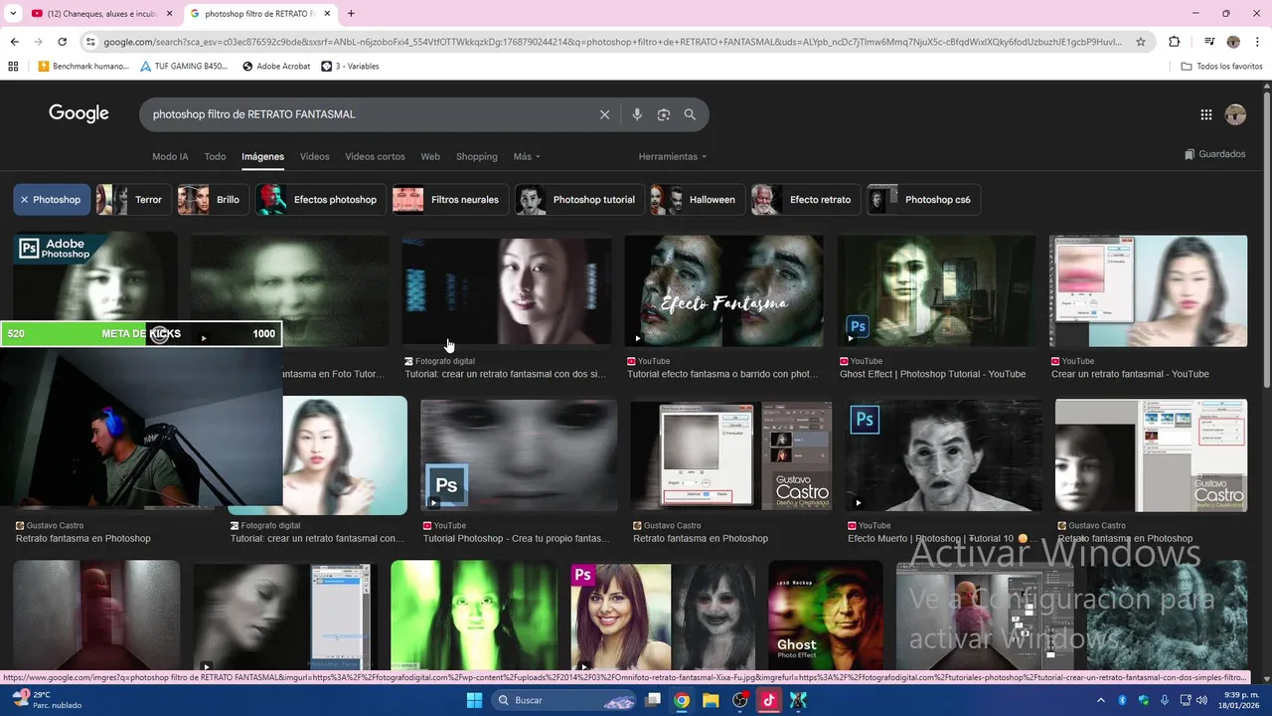Image resolution: width=1272 pixels, height=716 pixels.
Task: Switch to the Videos tab
Action: pyautogui.click(x=314, y=157)
